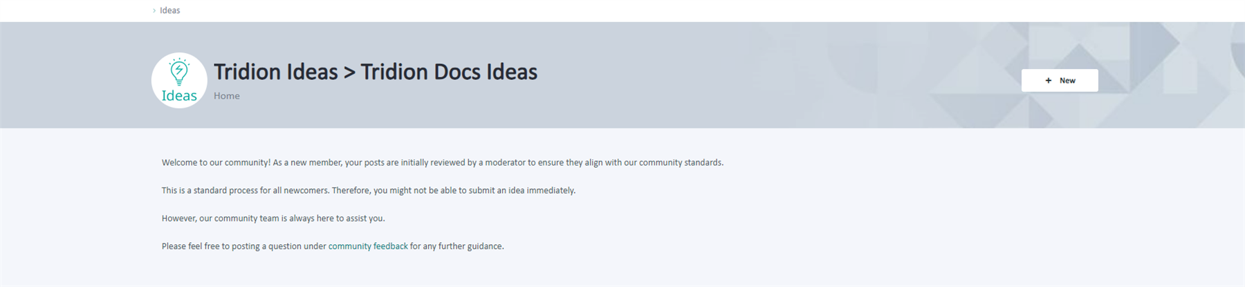Click the plus icon on the New button
The height and width of the screenshot is (287, 1245).
1049,81
